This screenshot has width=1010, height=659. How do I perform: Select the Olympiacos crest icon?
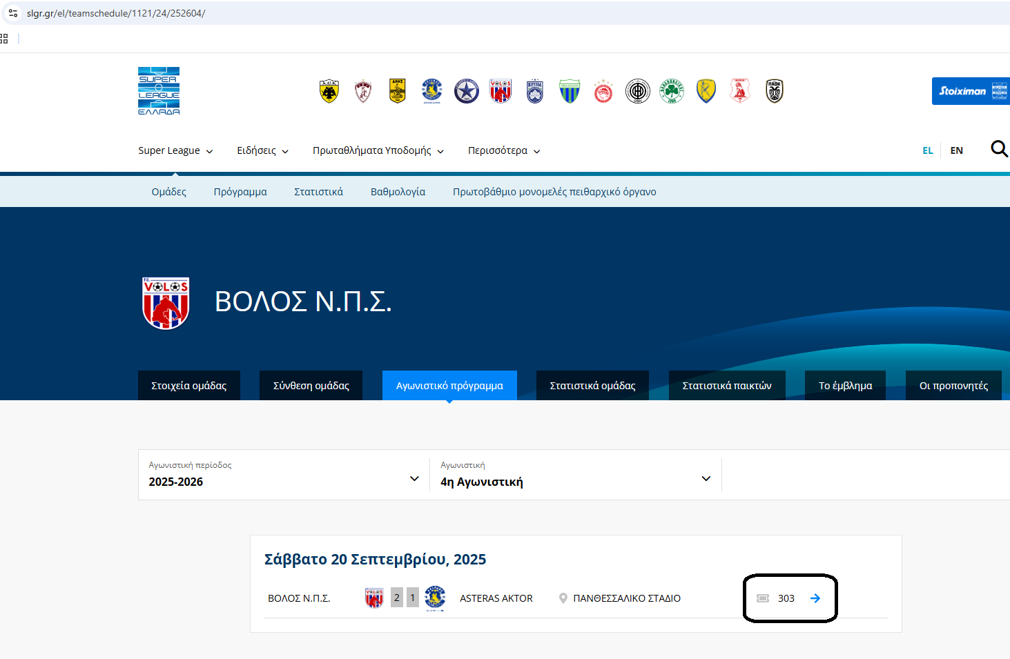pos(603,91)
